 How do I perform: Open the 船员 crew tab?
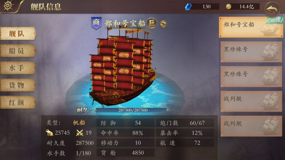click(18, 51)
